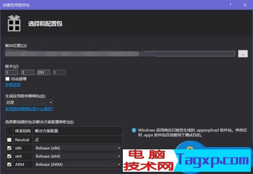253x174 pixels.
Task: Open the Release (x64) configuration dropdown
Action: (78, 156)
